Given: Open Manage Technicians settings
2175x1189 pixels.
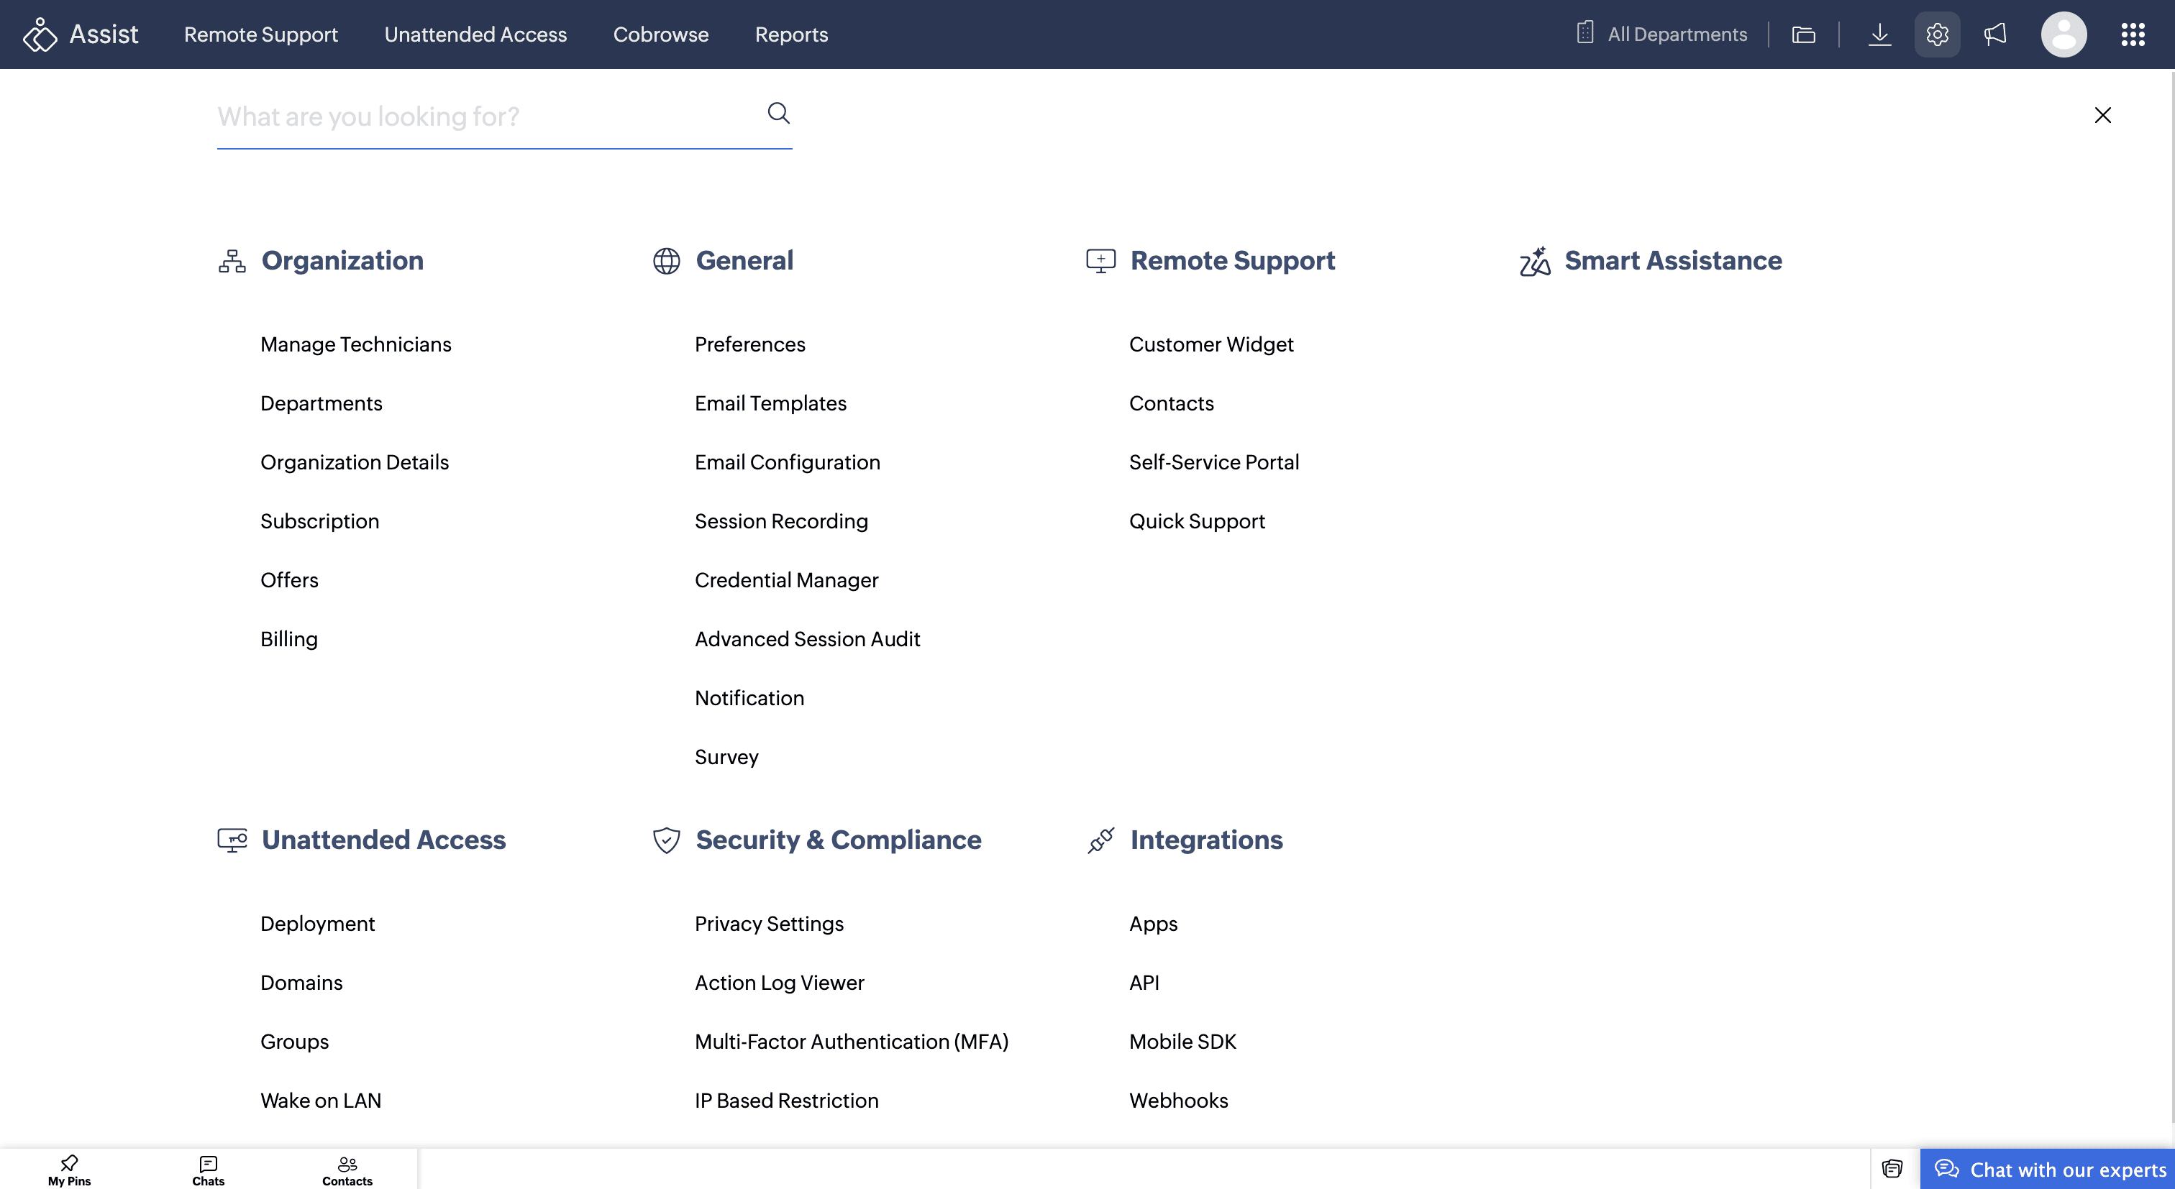Looking at the screenshot, I should pyautogui.click(x=355, y=344).
